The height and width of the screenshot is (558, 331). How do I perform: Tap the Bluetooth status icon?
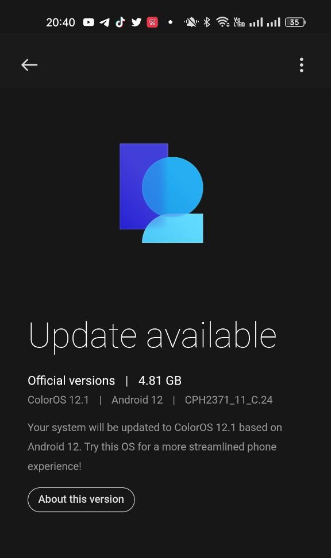[207, 22]
